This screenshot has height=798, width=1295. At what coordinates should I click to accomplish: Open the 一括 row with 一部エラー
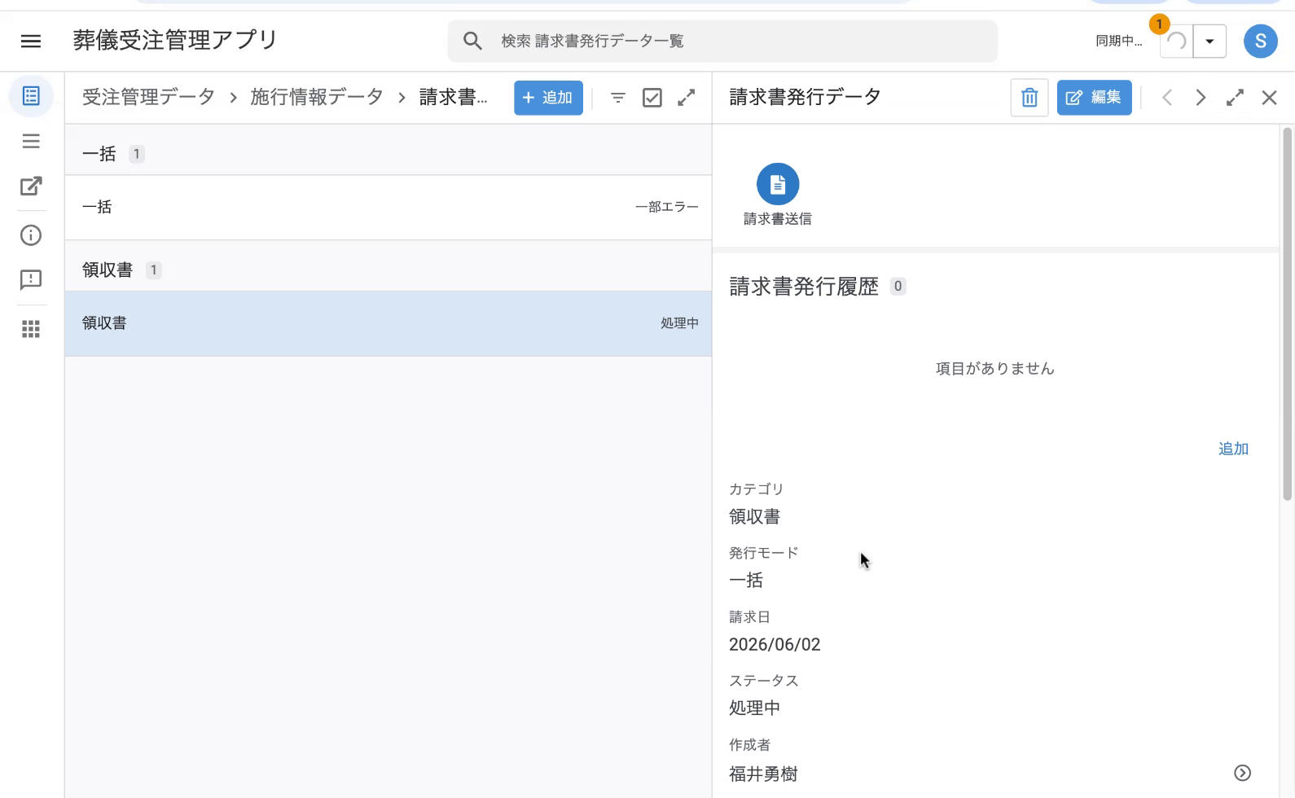pyautogui.click(x=388, y=207)
